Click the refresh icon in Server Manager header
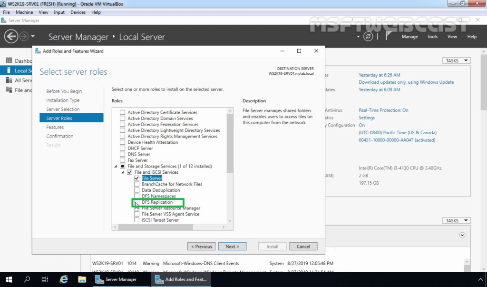 pyautogui.click(x=368, y=36)
